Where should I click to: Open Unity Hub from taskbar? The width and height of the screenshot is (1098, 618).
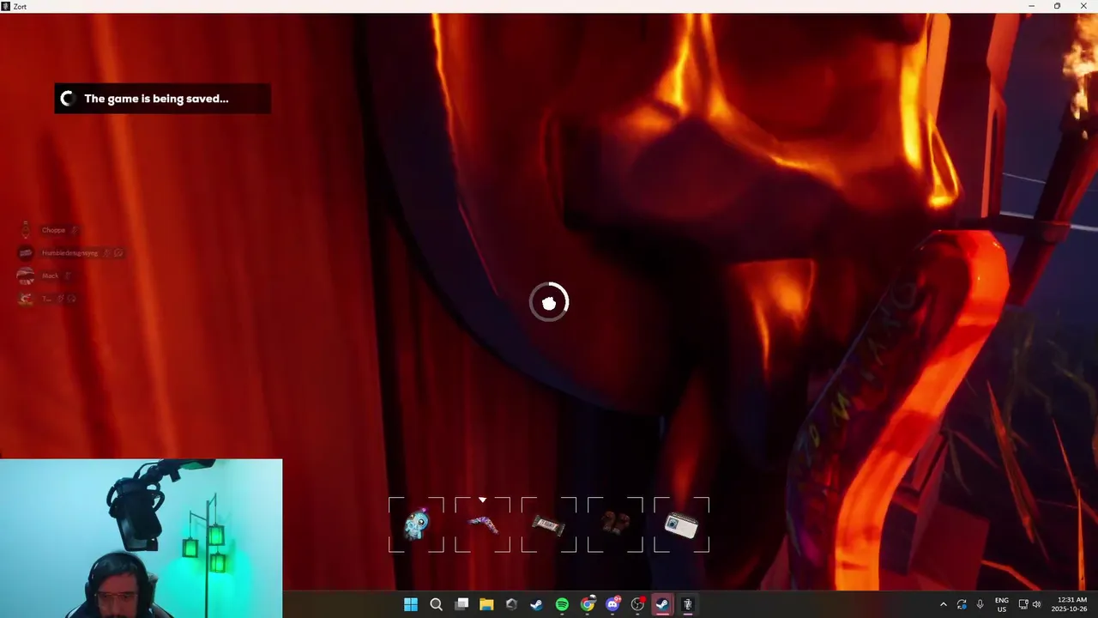click(512, 604)
